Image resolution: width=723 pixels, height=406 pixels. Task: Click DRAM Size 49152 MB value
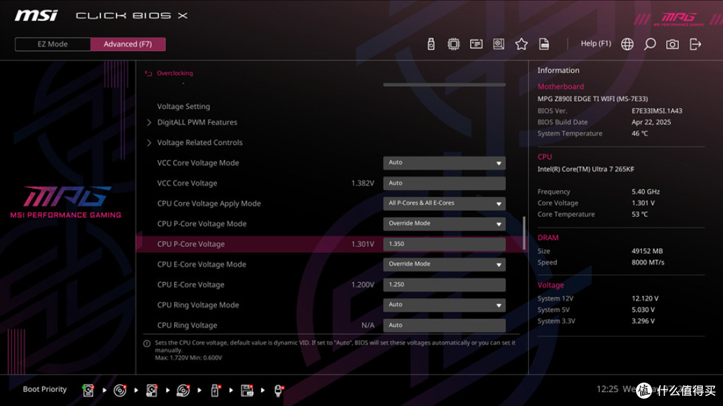tap(647, 251)
